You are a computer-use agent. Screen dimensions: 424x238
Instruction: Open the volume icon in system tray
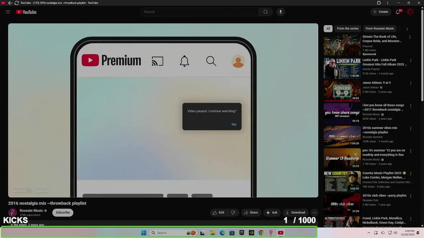pyautogui.click(x=395, y=233)
